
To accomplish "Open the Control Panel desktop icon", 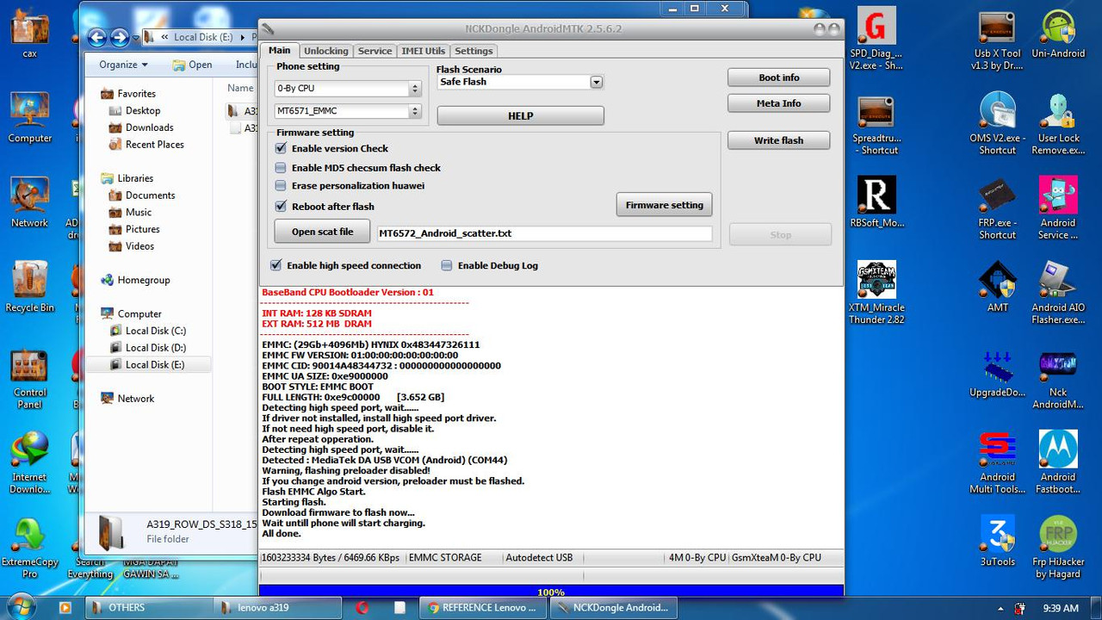I will pyautogui.click(x=29, y=379).
